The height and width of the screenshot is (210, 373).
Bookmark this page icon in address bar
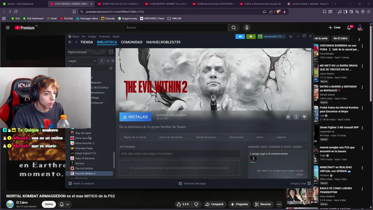click(74, 12)
